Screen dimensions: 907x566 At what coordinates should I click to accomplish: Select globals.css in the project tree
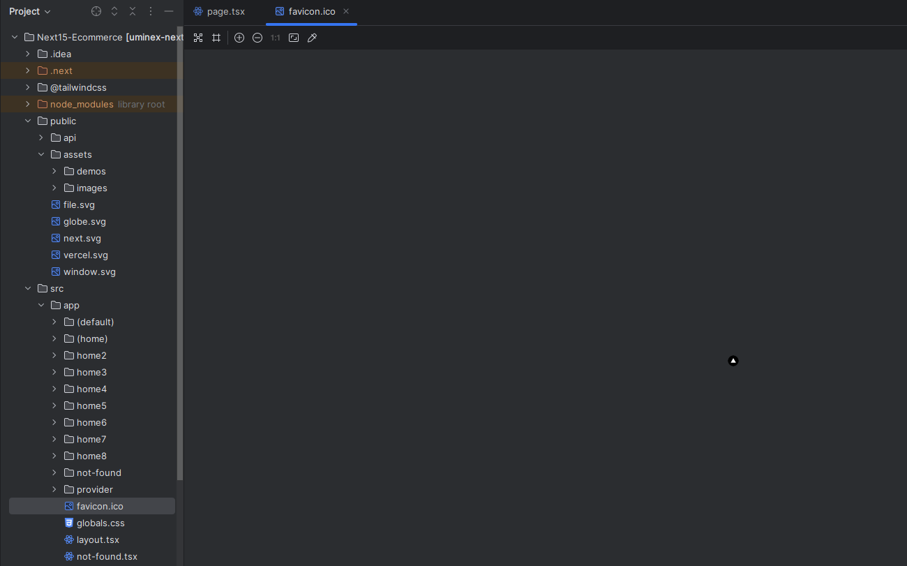point(100,523)
